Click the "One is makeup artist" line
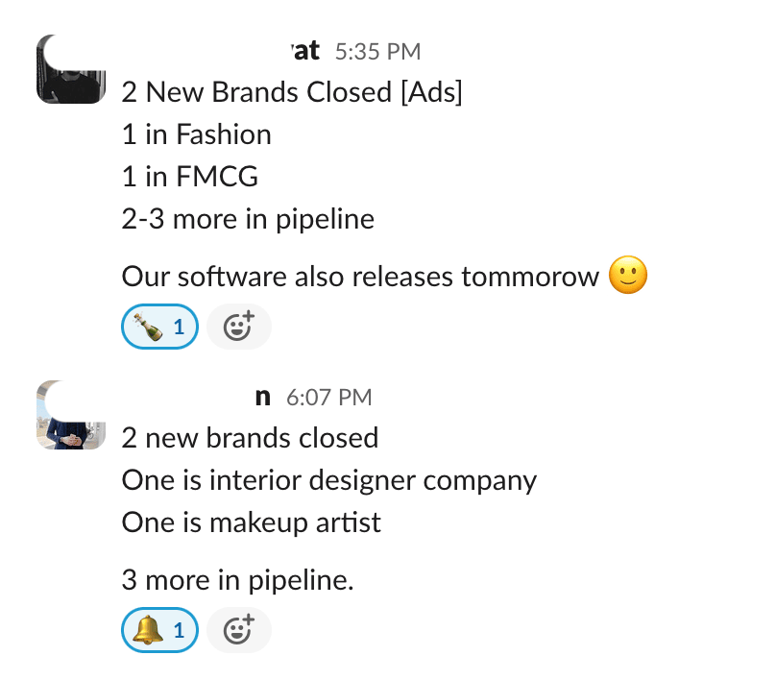776x680 pixels. coord(251,522)
